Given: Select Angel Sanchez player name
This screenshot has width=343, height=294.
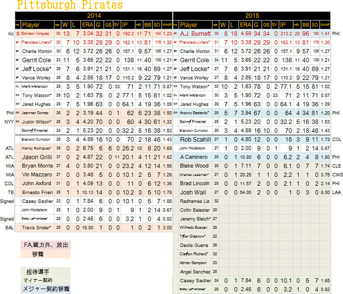Looking at the screenshot, I should click(x=195, y=272).
